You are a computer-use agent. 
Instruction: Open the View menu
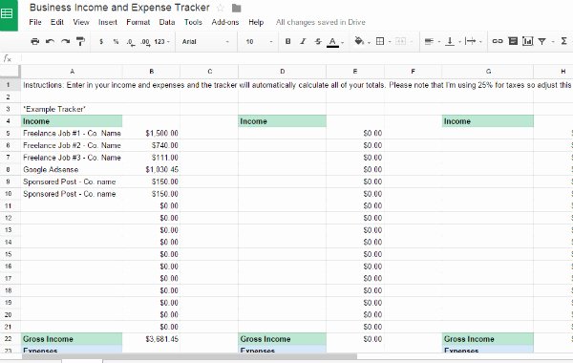pyautogui.click(x=81, y=22)
